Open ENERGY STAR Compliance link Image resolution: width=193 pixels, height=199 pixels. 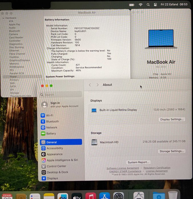coord(125,171)
